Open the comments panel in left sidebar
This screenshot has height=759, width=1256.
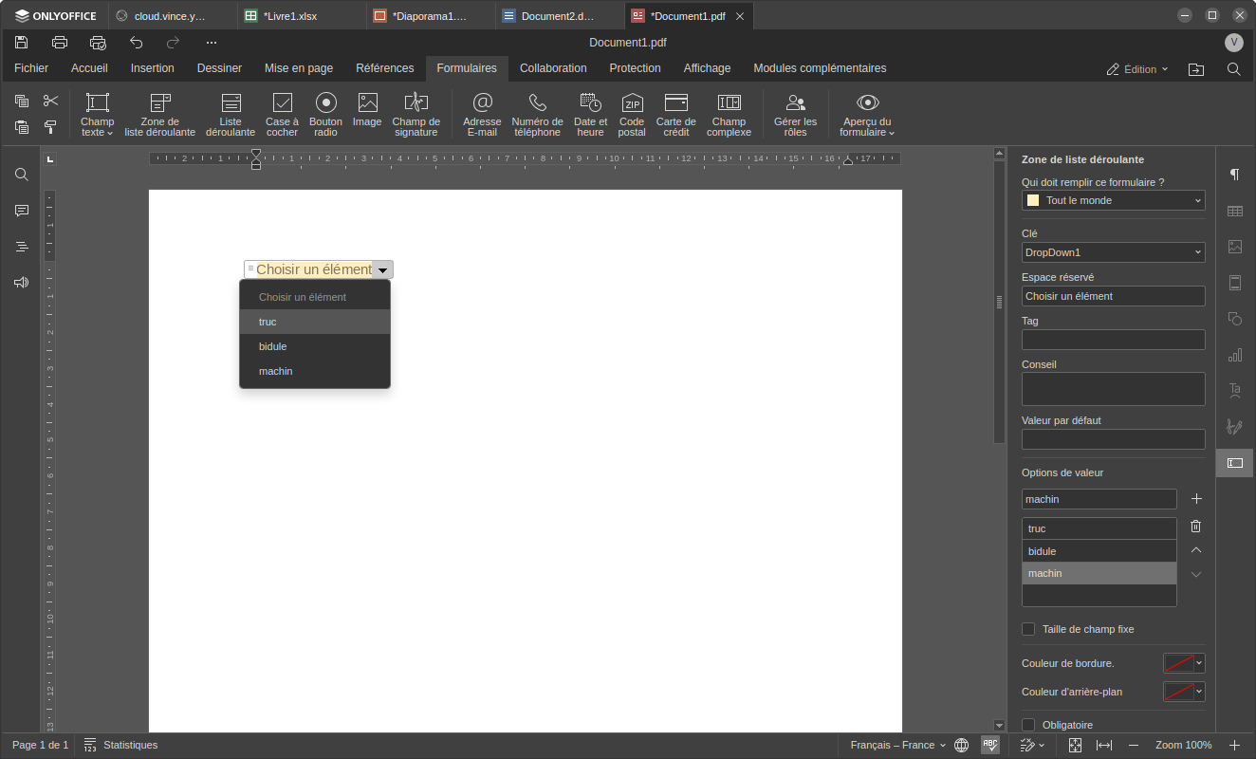21,211
